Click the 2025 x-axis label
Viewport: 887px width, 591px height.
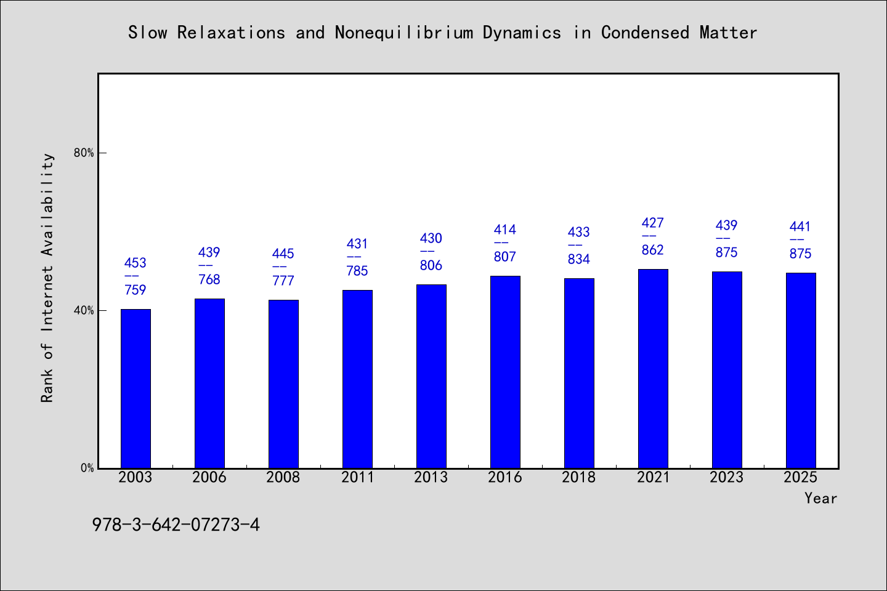click(x=801, y=478)
